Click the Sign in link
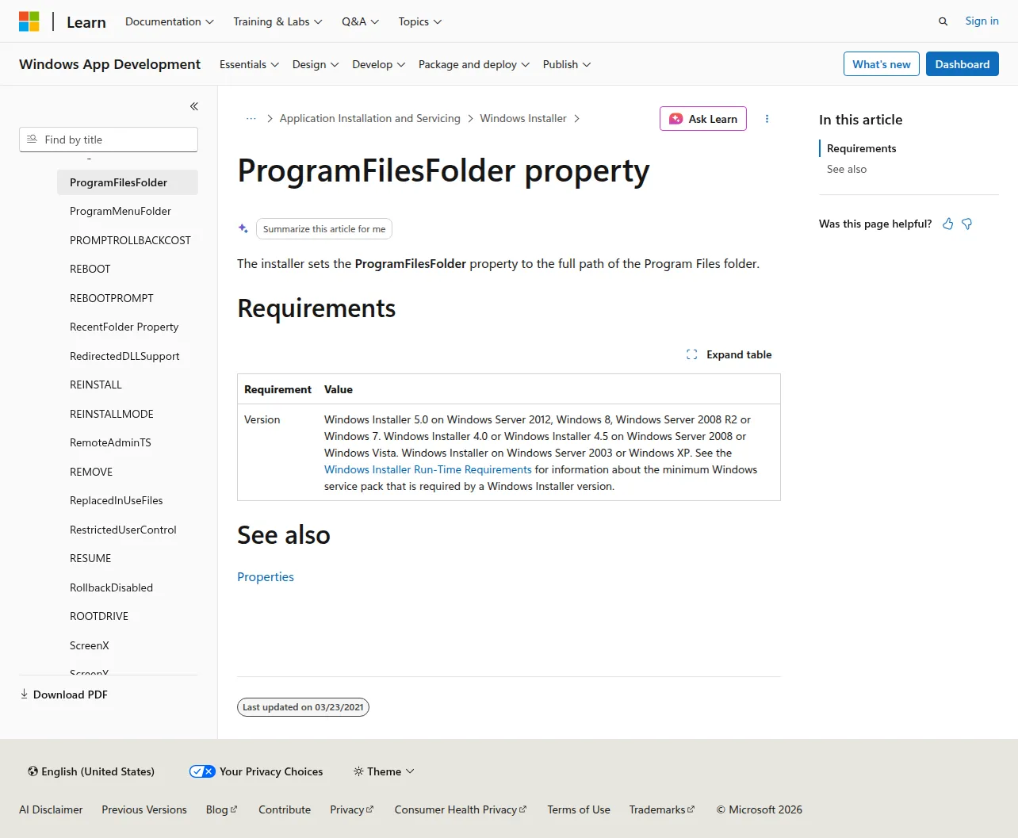This screenshot has width=1018, height=838. (x=982, y=21)
